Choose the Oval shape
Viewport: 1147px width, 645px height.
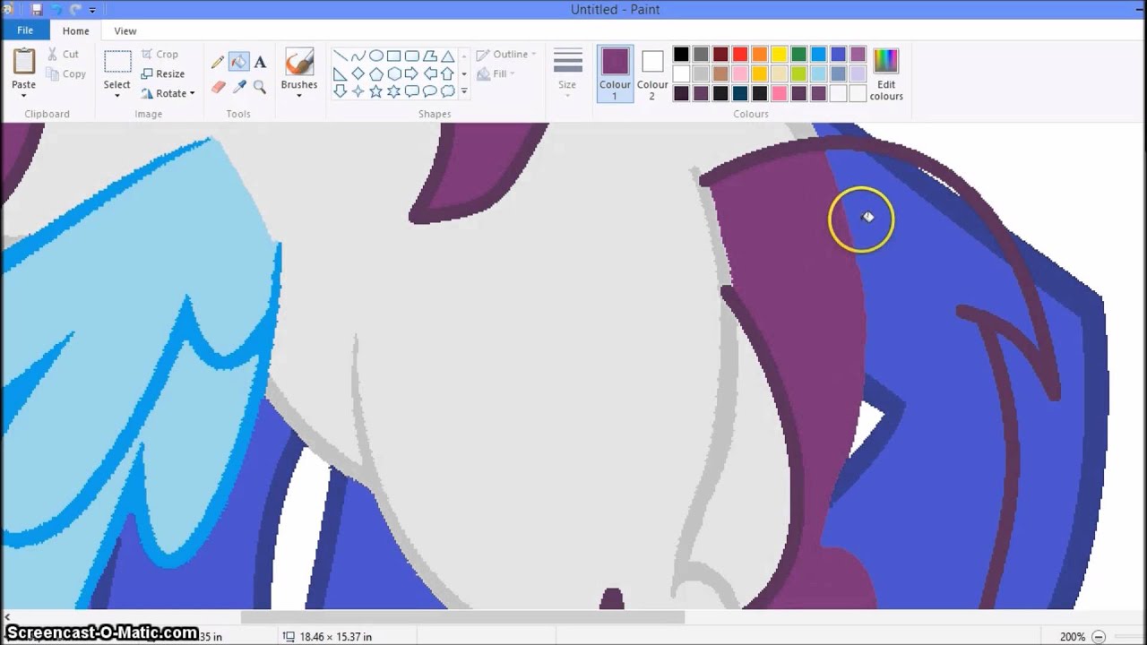tap(376, 56)
